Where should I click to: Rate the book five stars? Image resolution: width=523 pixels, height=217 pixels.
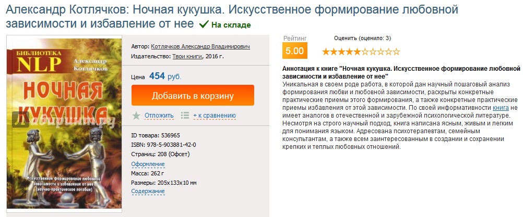click(357, 52)
